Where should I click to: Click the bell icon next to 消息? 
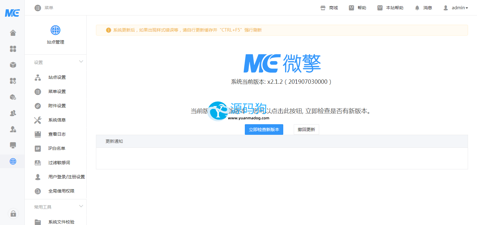coord(417,8)
